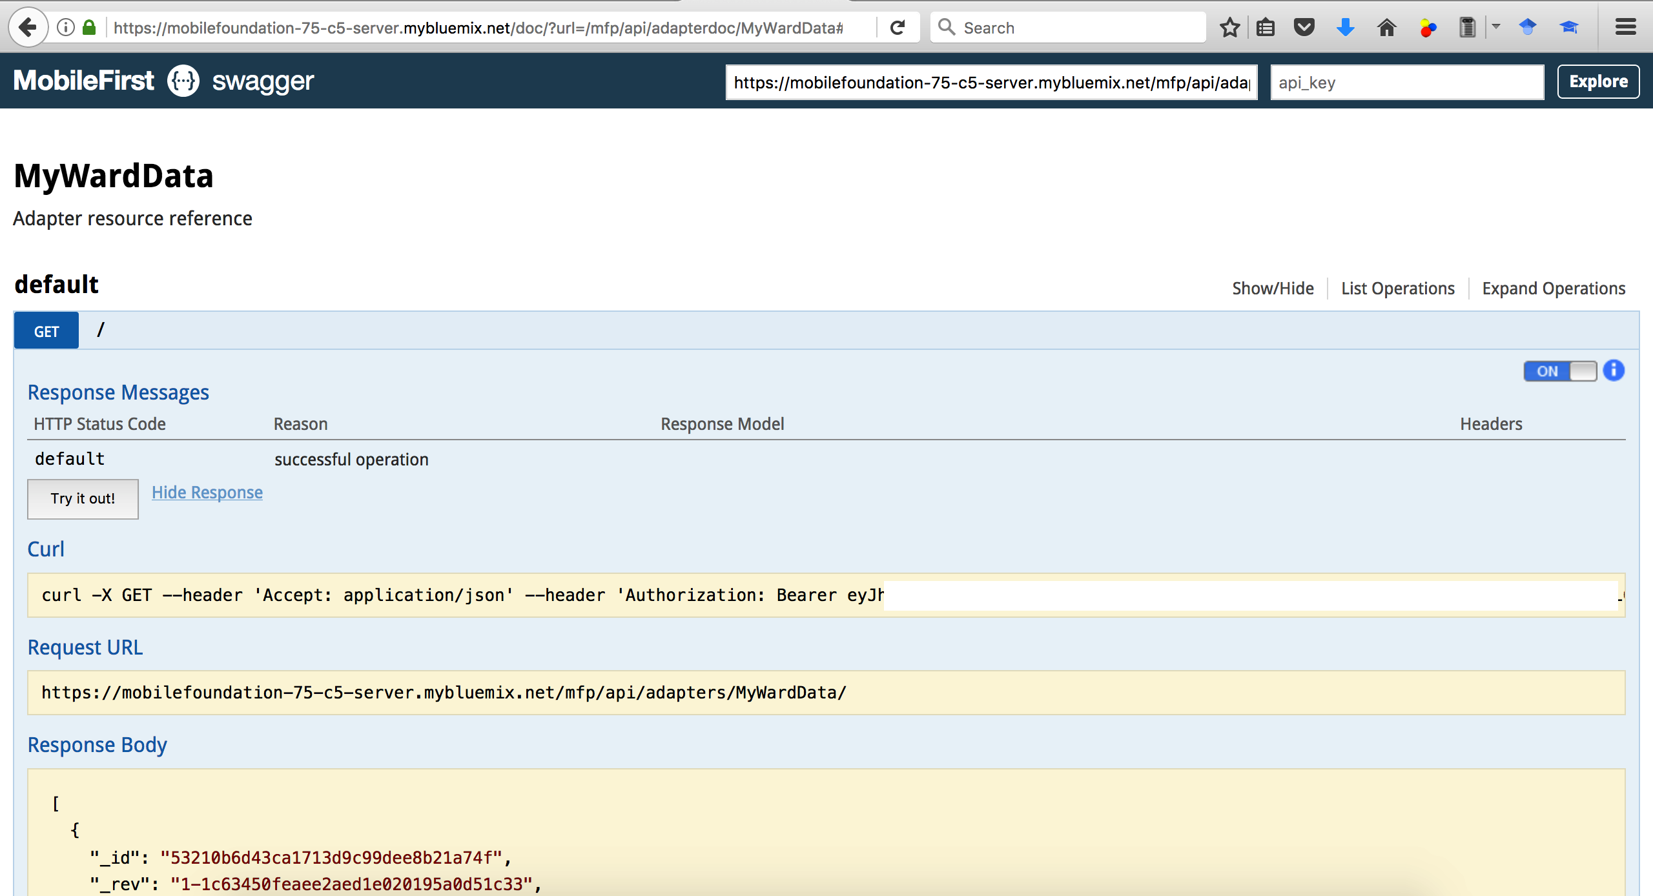
Task: Click the 'HTTP Status Code' column header
Action: point(100,424)
